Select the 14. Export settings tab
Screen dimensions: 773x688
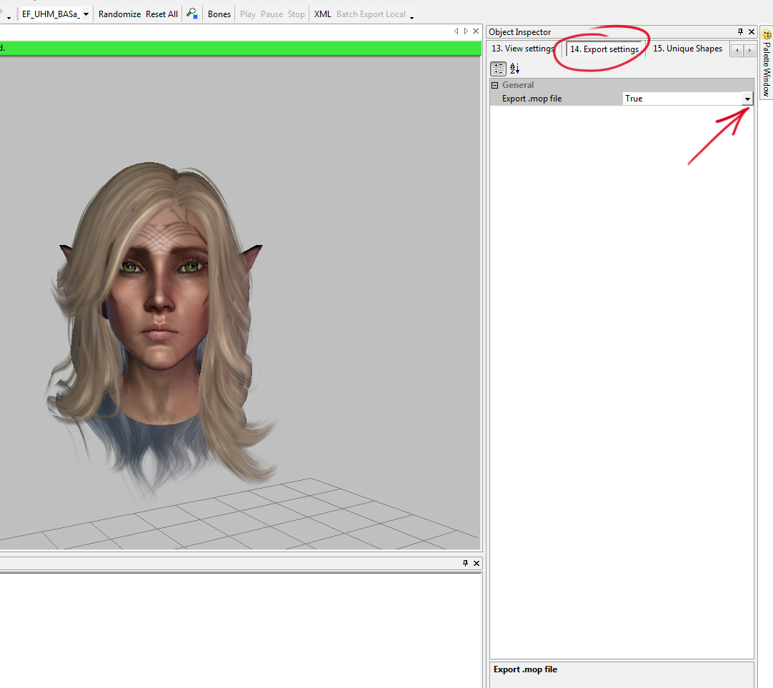click(604, 49)
